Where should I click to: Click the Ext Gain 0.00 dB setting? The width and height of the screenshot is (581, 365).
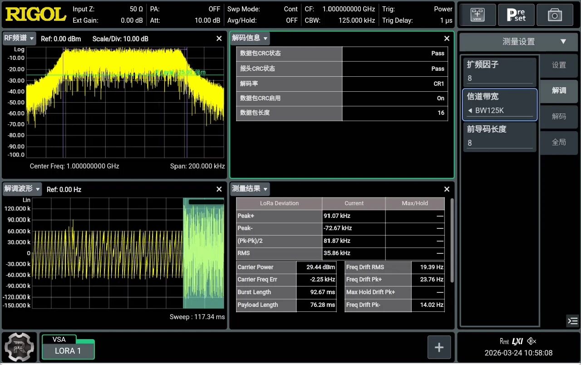108,20
